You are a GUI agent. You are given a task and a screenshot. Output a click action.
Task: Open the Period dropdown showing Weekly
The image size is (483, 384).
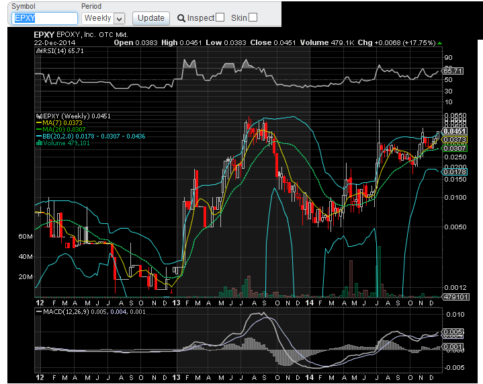click(x=103, y=19)
